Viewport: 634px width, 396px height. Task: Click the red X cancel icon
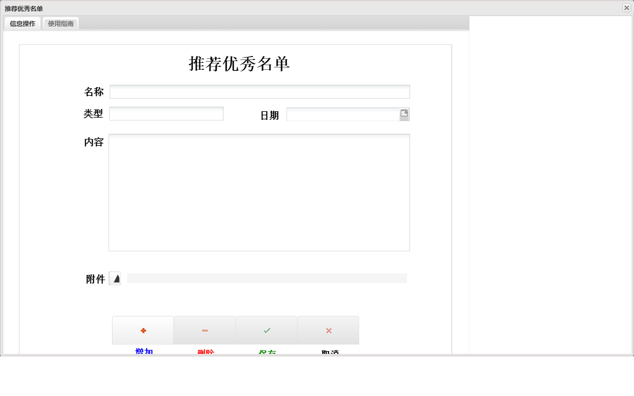[x=328, y=330]
